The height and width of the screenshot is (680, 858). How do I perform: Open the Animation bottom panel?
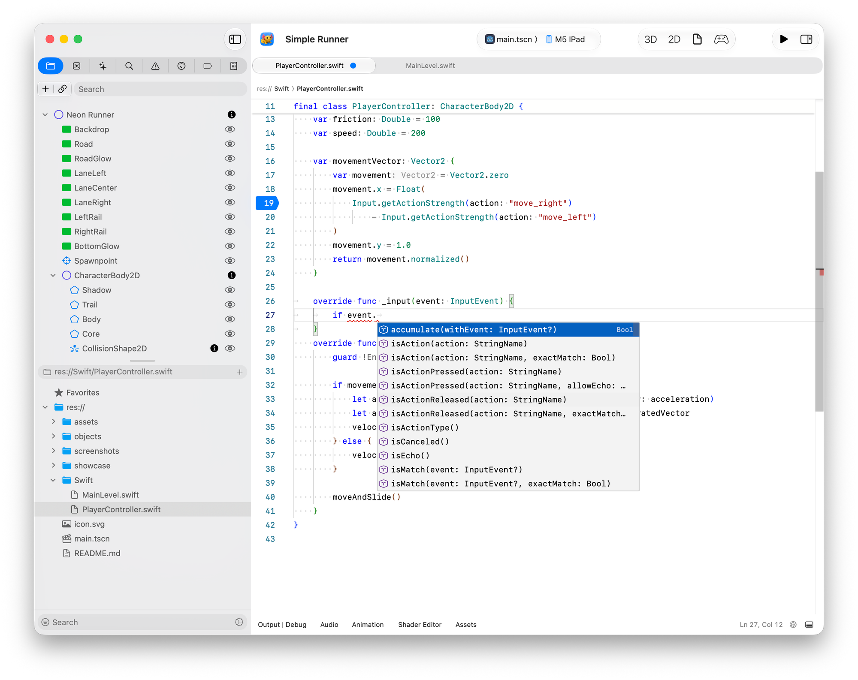click(368, 625)
